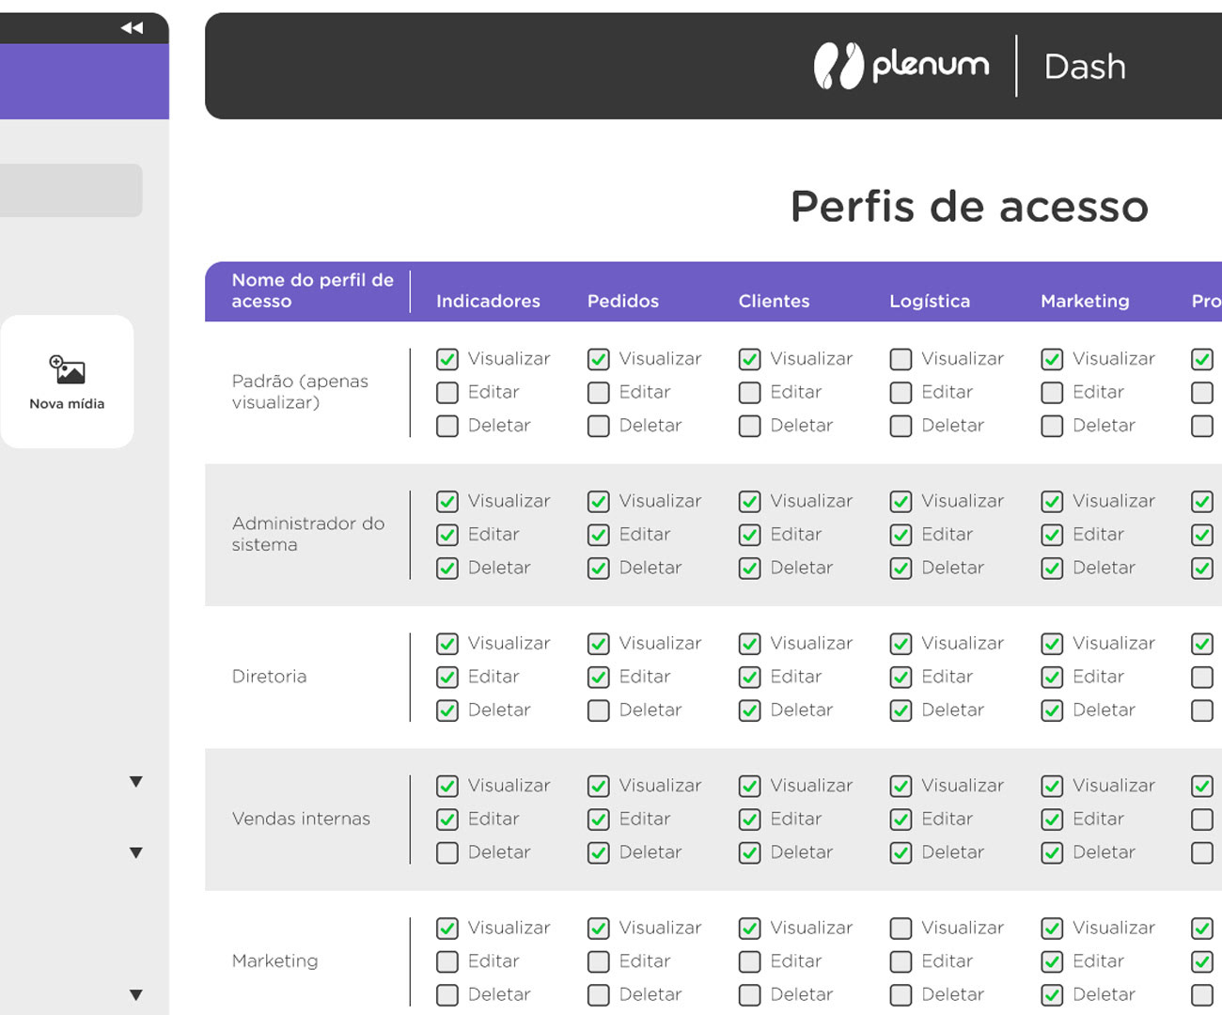
Task: Check Deletar for Indicadores in Vendas internas
Action: click(447, 852)
